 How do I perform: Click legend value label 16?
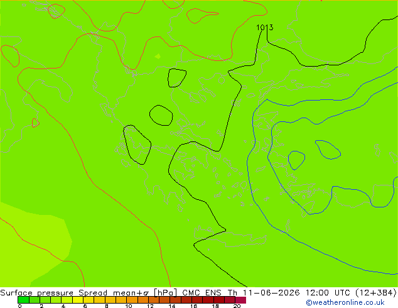tap(194, 306)
